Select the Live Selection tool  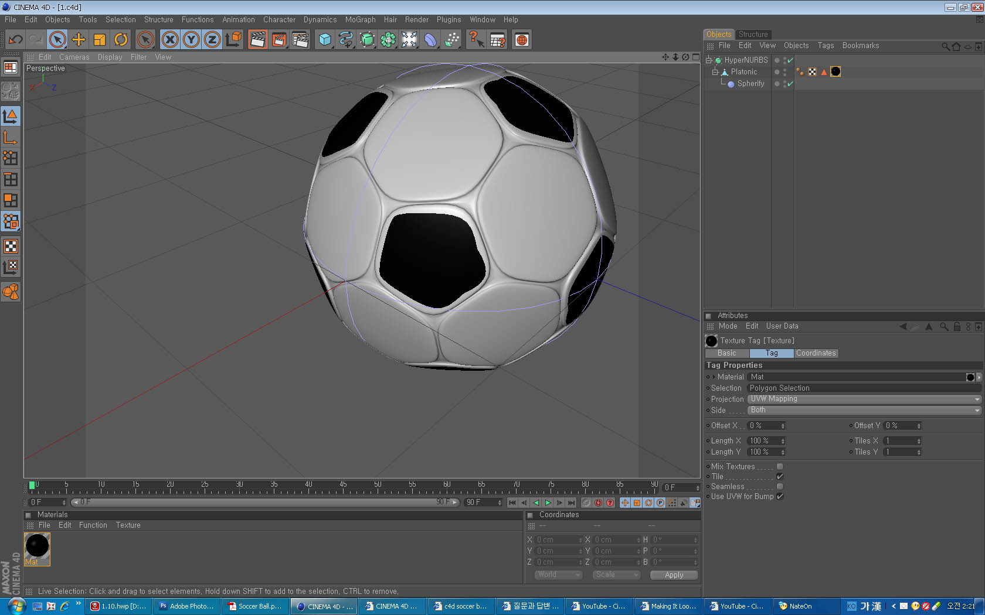click(x=57, y=40)
